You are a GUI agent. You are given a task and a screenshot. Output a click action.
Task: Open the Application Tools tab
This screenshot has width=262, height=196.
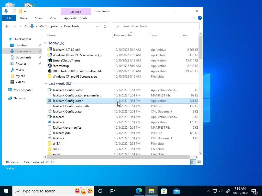[75, 18]
